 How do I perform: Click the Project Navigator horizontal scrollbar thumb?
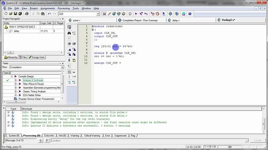pos(10,52)
